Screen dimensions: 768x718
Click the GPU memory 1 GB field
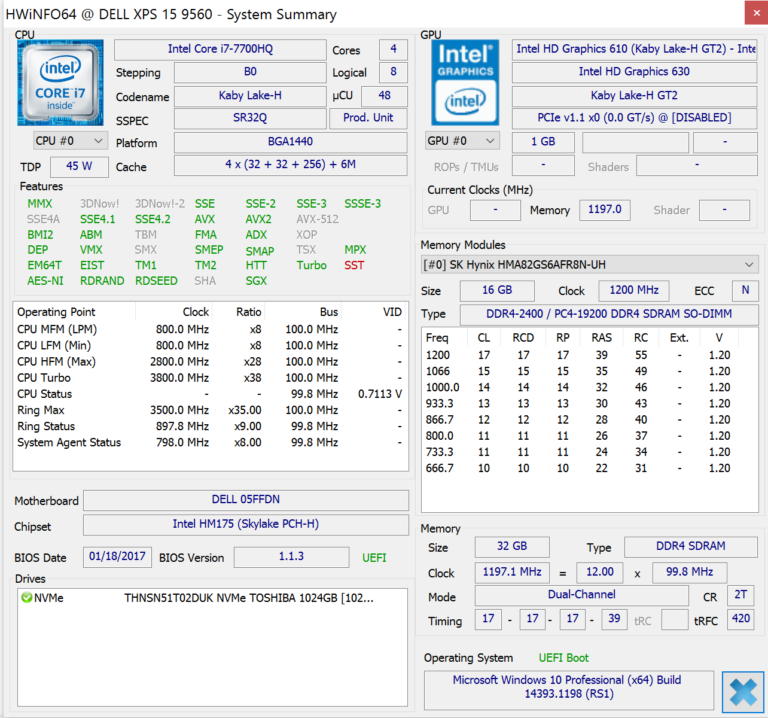[543, 142]
